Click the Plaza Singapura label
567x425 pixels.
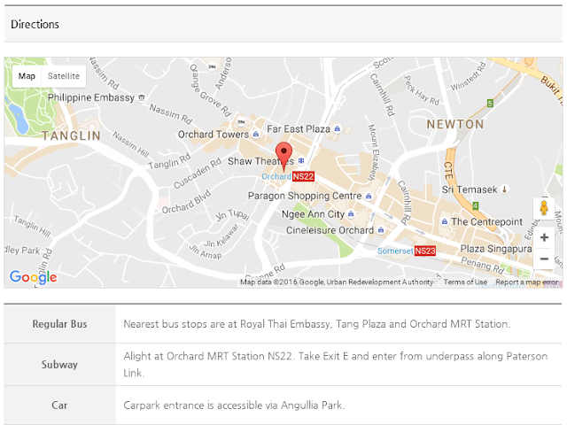coord(496,249)
